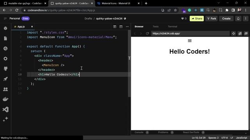250x140 pixels.
Task: Refresh the sandbox preview
Action: 147,33
